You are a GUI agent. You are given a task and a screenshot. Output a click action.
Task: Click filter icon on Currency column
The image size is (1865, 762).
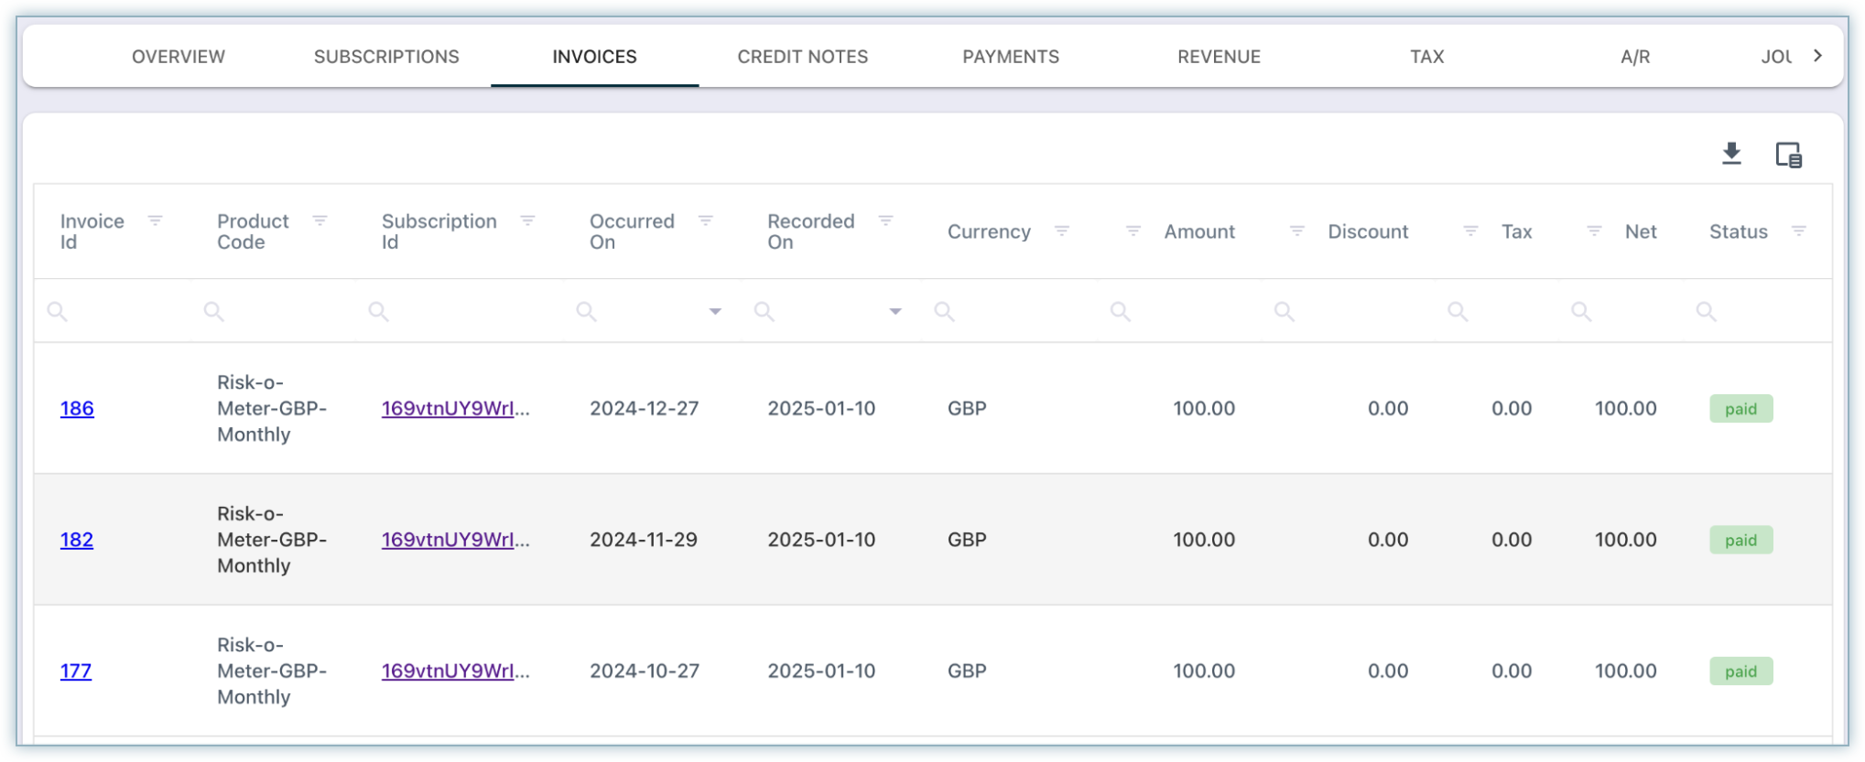click(x=1062, y=231)
